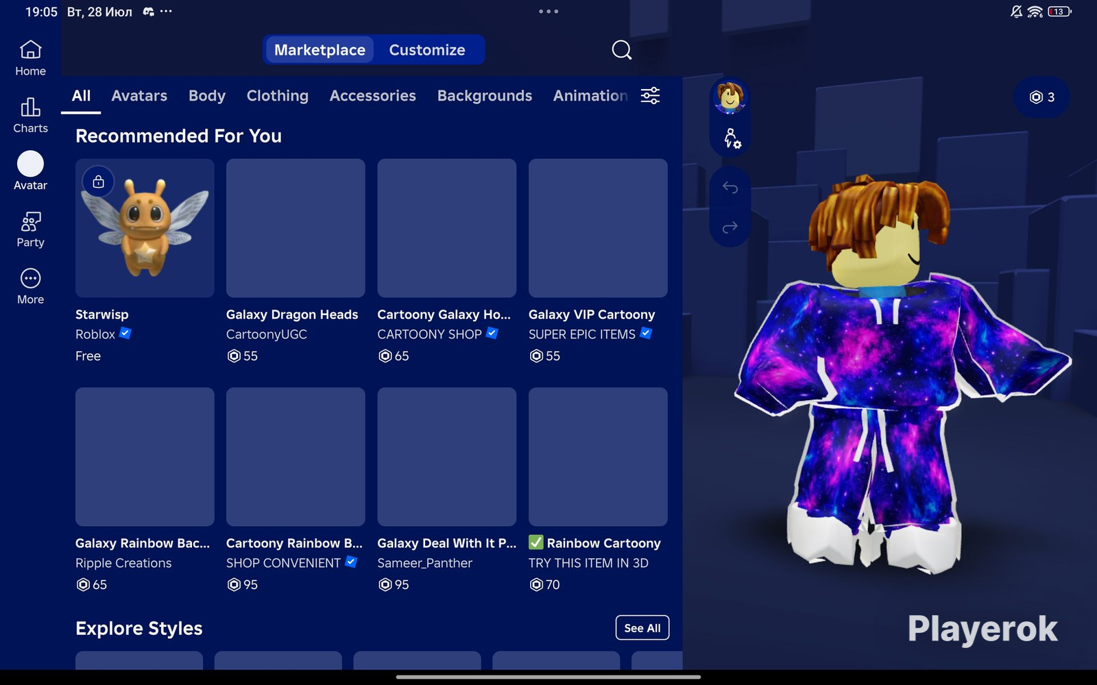Tap the three-dot menu at top center
Image resolution: width=1097 pixels, height=685 pixels.
point(548,12)
